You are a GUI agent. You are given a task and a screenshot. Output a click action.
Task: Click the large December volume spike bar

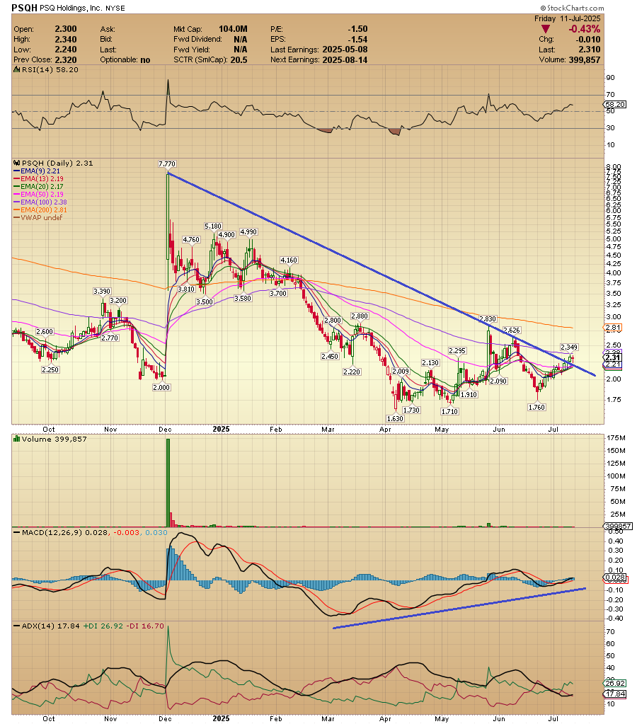coord(168,482)
